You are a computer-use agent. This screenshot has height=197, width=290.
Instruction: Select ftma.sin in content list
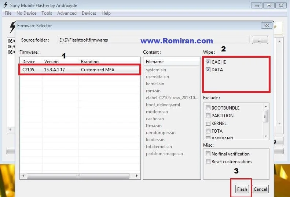154,126
